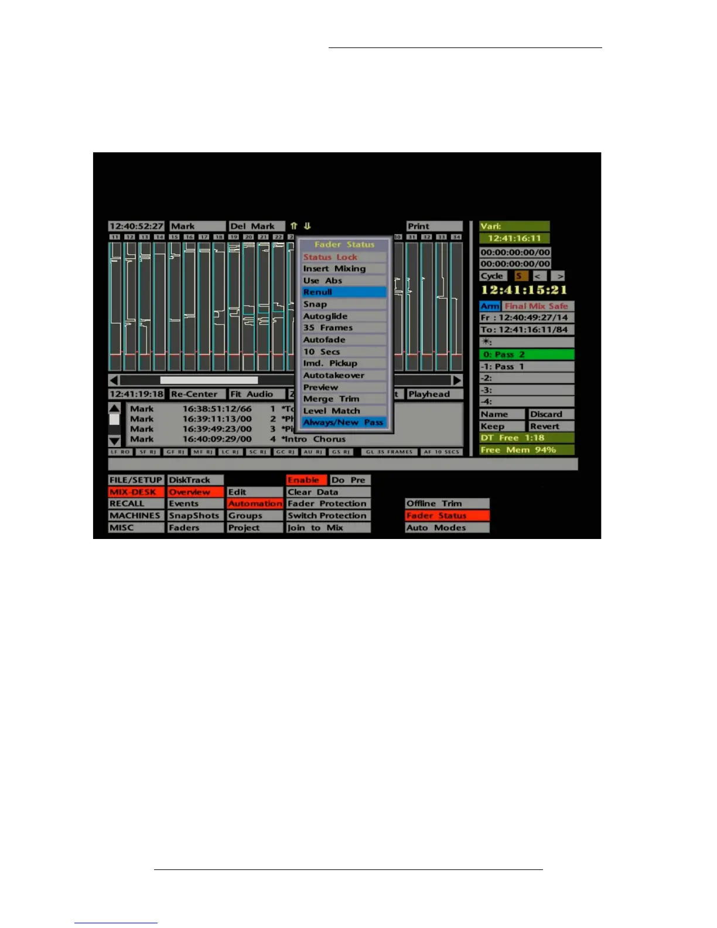Select track number 20 label
This screenshot has height=928, width=717.
coord(248,237)
